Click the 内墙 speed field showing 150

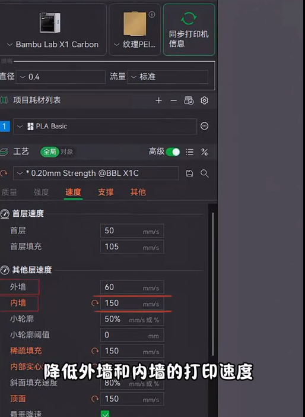pyautogui.click(x=132, y=303)
